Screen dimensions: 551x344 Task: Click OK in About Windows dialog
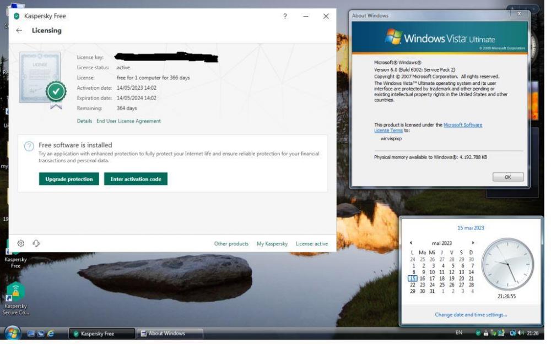(x=508, y=177)
